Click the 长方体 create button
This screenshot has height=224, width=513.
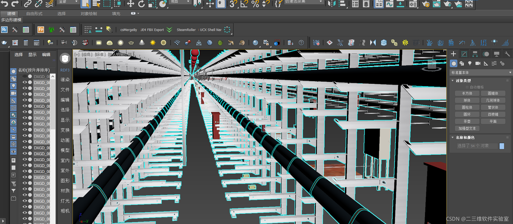click(x=467, y=93)
